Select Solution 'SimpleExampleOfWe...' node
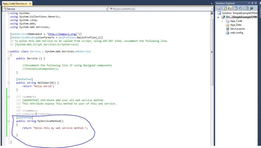This screenshot has height=148, width=261. tap(240, 13)
